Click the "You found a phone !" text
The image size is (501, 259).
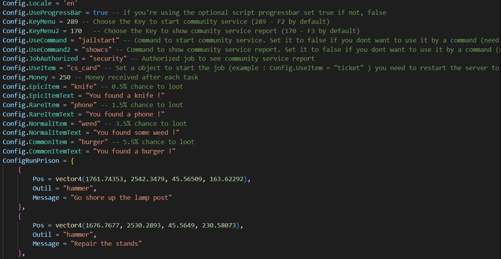click(125, 114)
